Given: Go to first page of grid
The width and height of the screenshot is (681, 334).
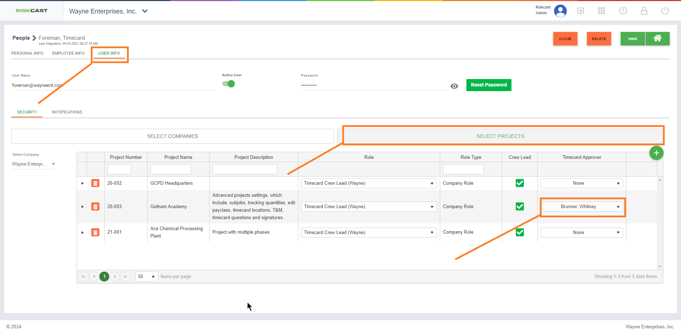Looking at the screenshot, I should tap(83, 277).
